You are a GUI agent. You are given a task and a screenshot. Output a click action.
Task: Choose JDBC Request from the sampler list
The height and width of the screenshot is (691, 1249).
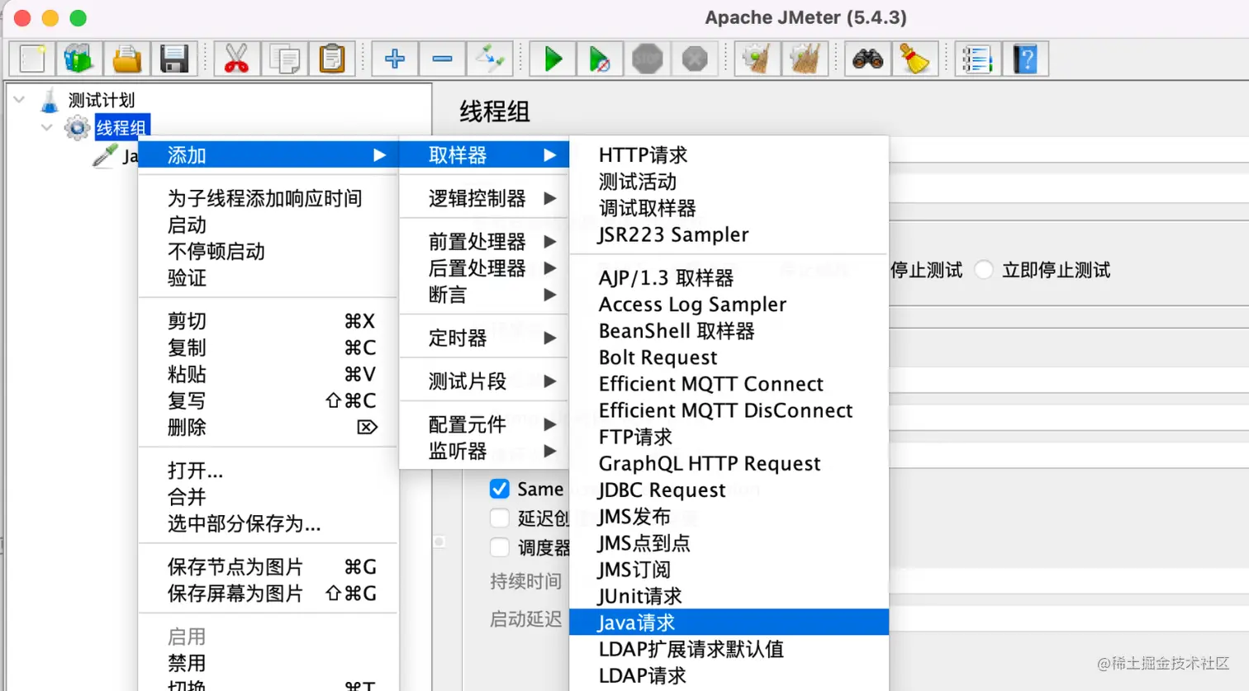[x=661, y=490]
